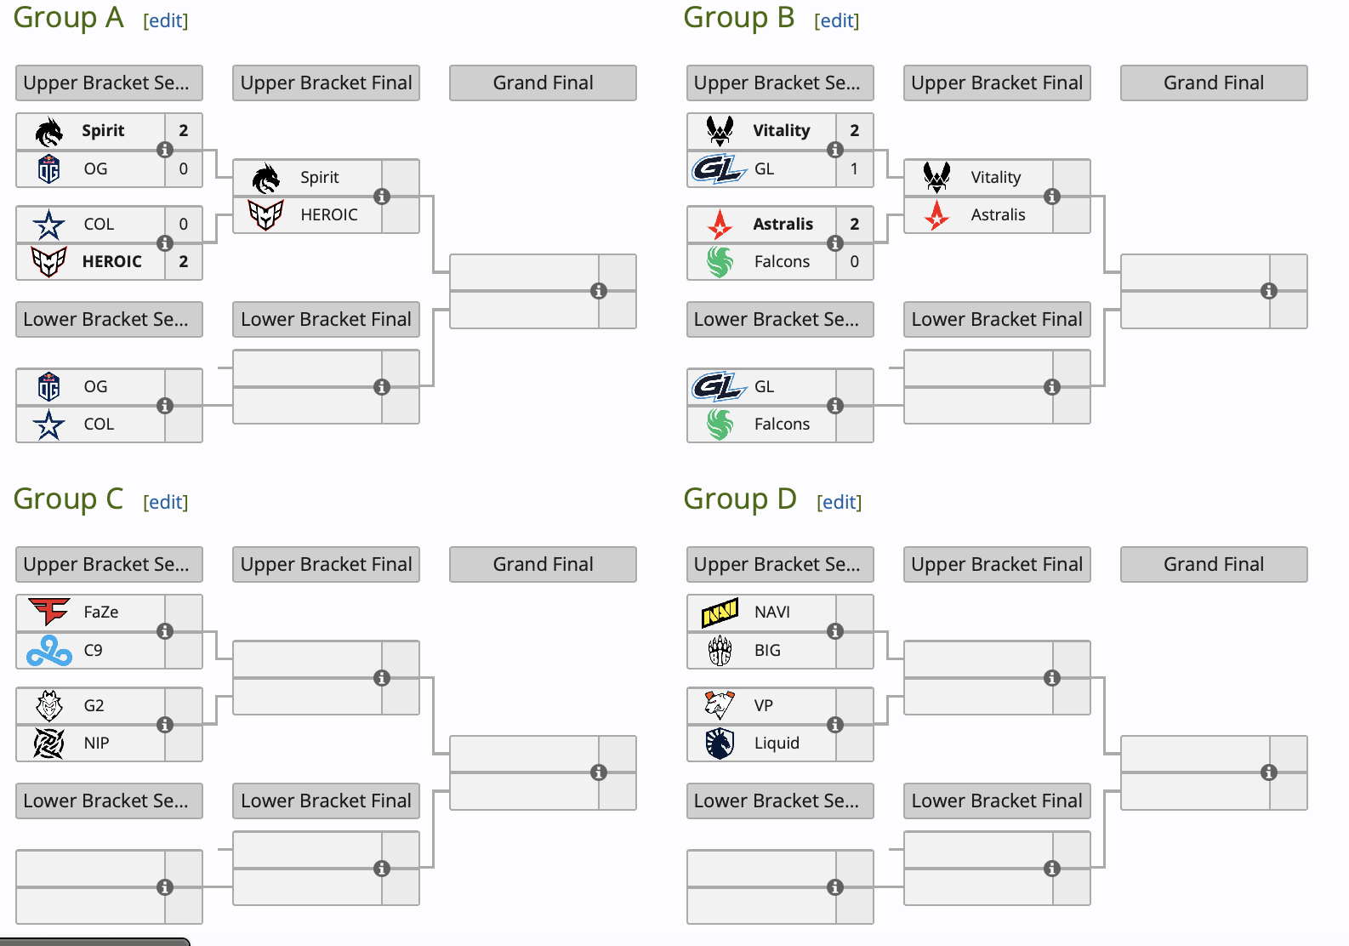Click the NAVI team logo
This screenshot has height=946, width=1349.
tap(720, 613)
